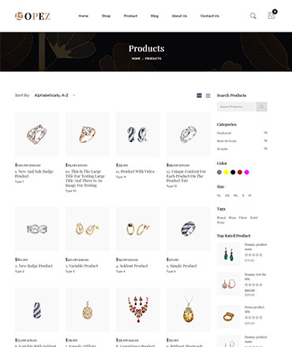292x347 pixels.
Task: Open the shopping cart icon
Action: (x=271, y=16)
